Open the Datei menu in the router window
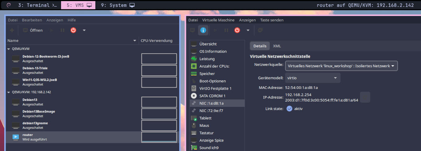Viewport: 421px width, 151px height. pos(193,20)
